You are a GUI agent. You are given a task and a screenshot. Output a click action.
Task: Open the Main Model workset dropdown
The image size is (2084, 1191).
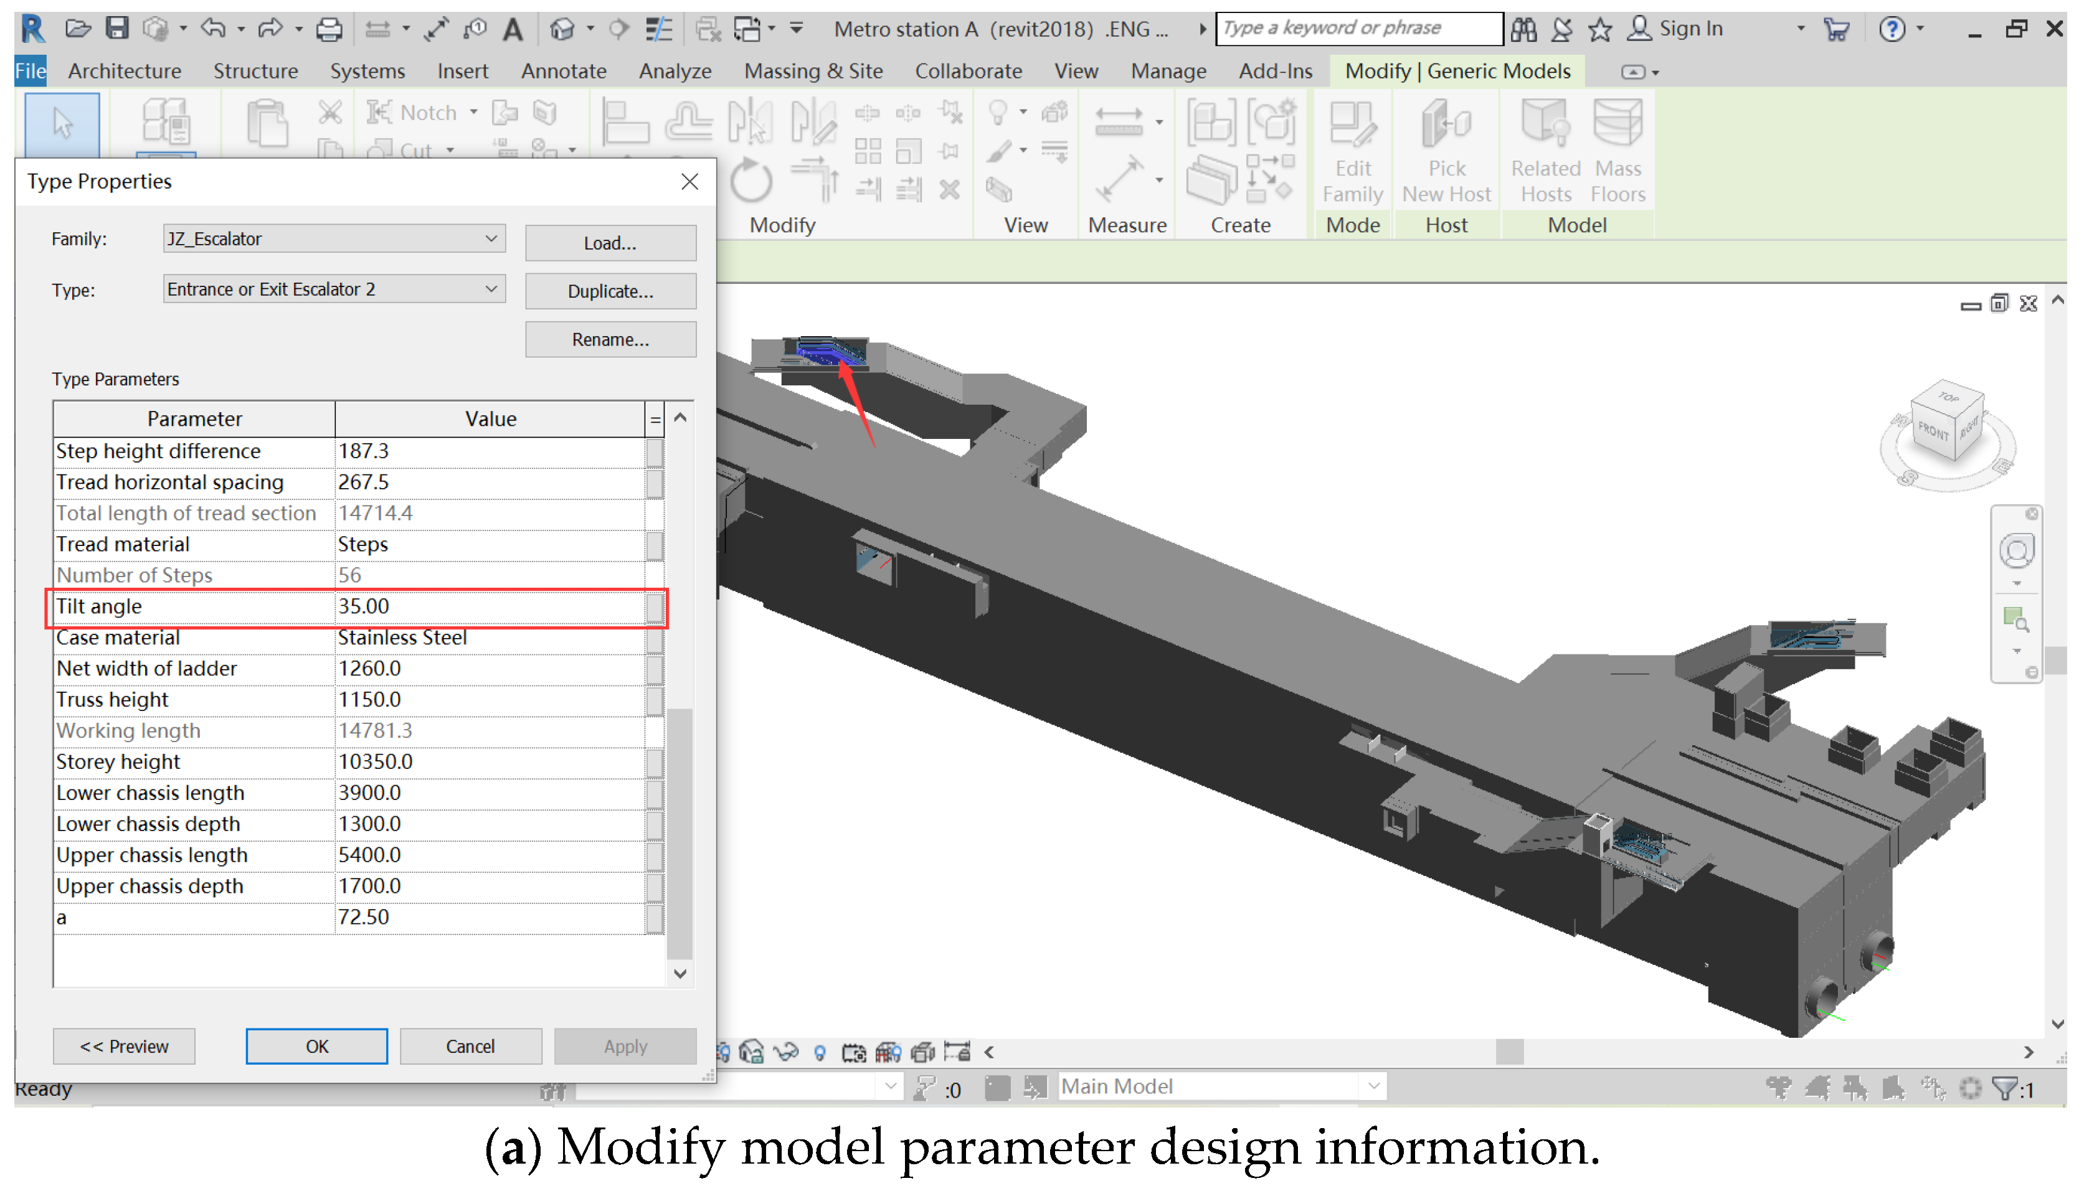click(x=1374, y=1086)
